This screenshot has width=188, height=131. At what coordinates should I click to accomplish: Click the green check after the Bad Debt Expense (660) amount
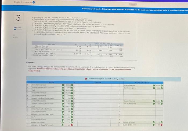(162, 88)
